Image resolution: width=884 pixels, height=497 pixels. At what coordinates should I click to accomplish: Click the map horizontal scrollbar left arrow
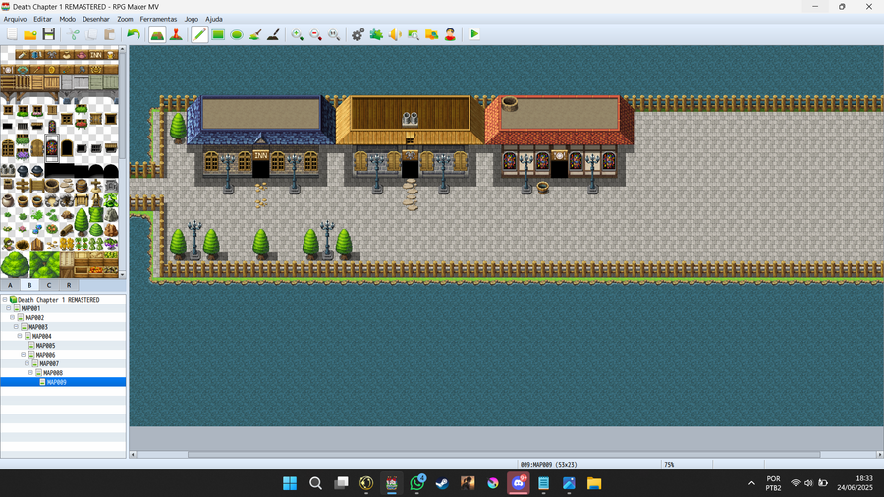[x=133, y=454]
